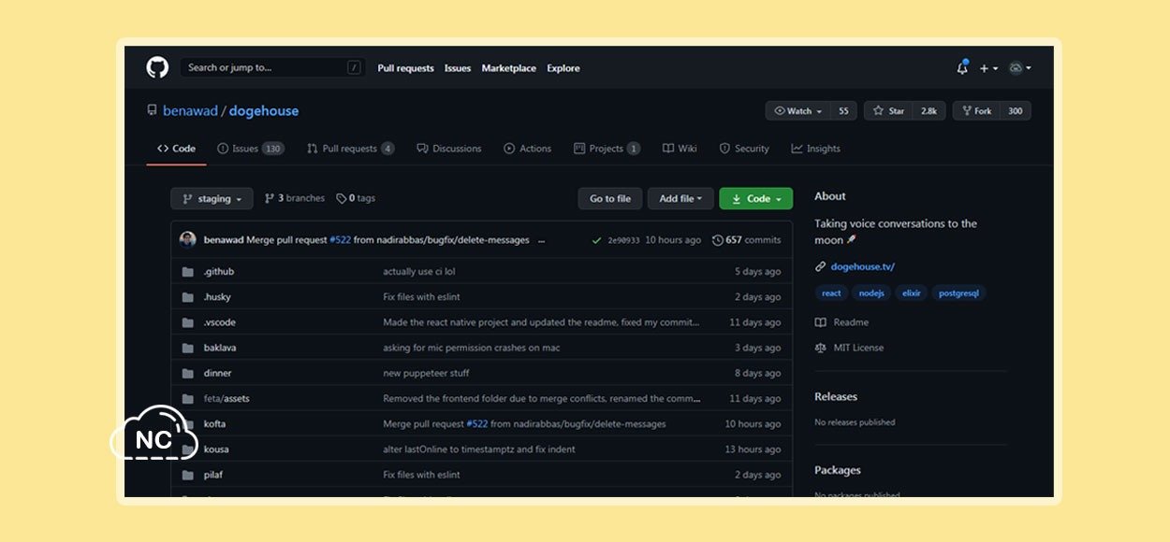This screenshot has width=1170, height=542.
Task: Click the GitHub octocat logo
Action: pyautogui.click(x=157, y=67)
